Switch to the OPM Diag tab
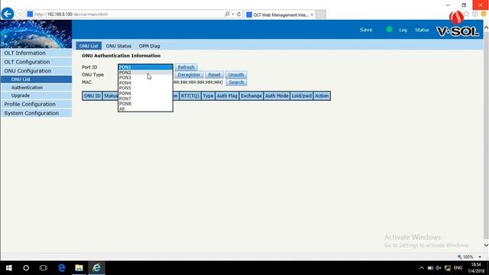Screen dimensions: 489x275 [150, 46]
